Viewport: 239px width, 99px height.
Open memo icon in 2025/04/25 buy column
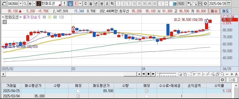pos(78,91)
